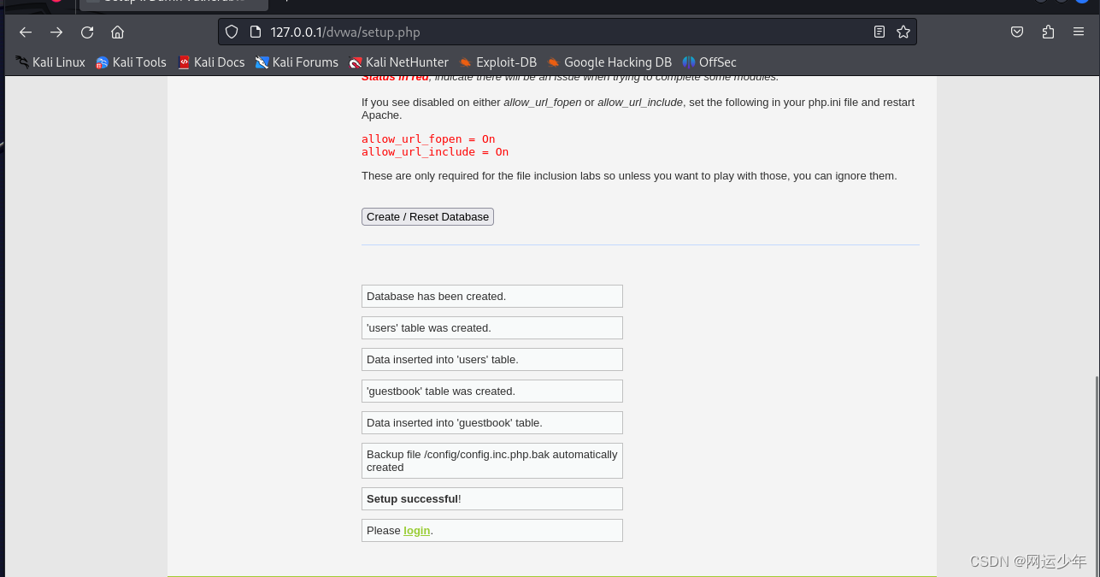This screenshot has height=577, width=1100.
Task: Save this page to Pocket
Action: (x=1016, y=31)
